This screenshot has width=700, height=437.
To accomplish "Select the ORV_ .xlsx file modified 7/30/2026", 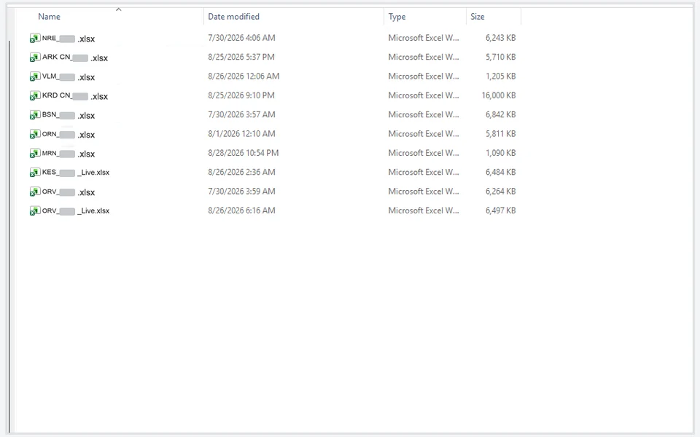I will coord(69,192).
